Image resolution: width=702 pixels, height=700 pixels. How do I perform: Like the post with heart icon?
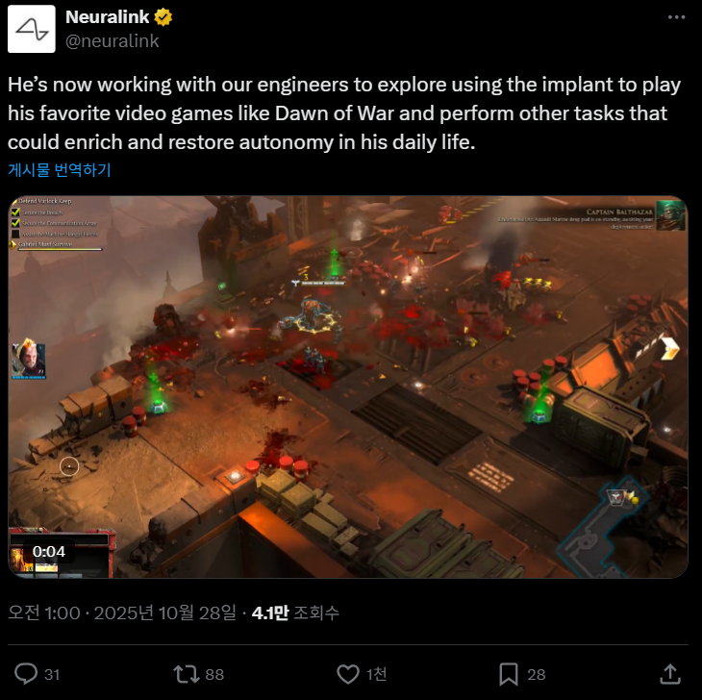[348, 674]
